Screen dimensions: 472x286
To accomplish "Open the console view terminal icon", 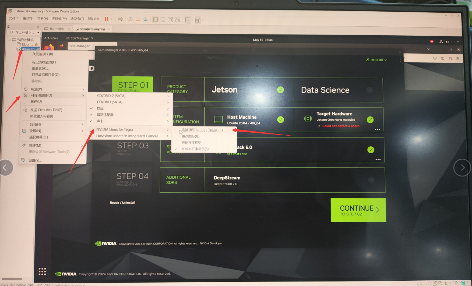I will coord(188,20).
